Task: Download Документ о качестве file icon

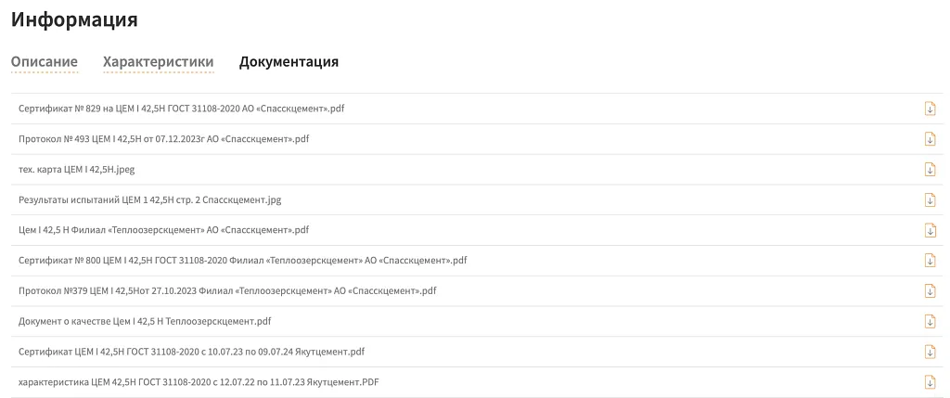Action: point(930,321)
